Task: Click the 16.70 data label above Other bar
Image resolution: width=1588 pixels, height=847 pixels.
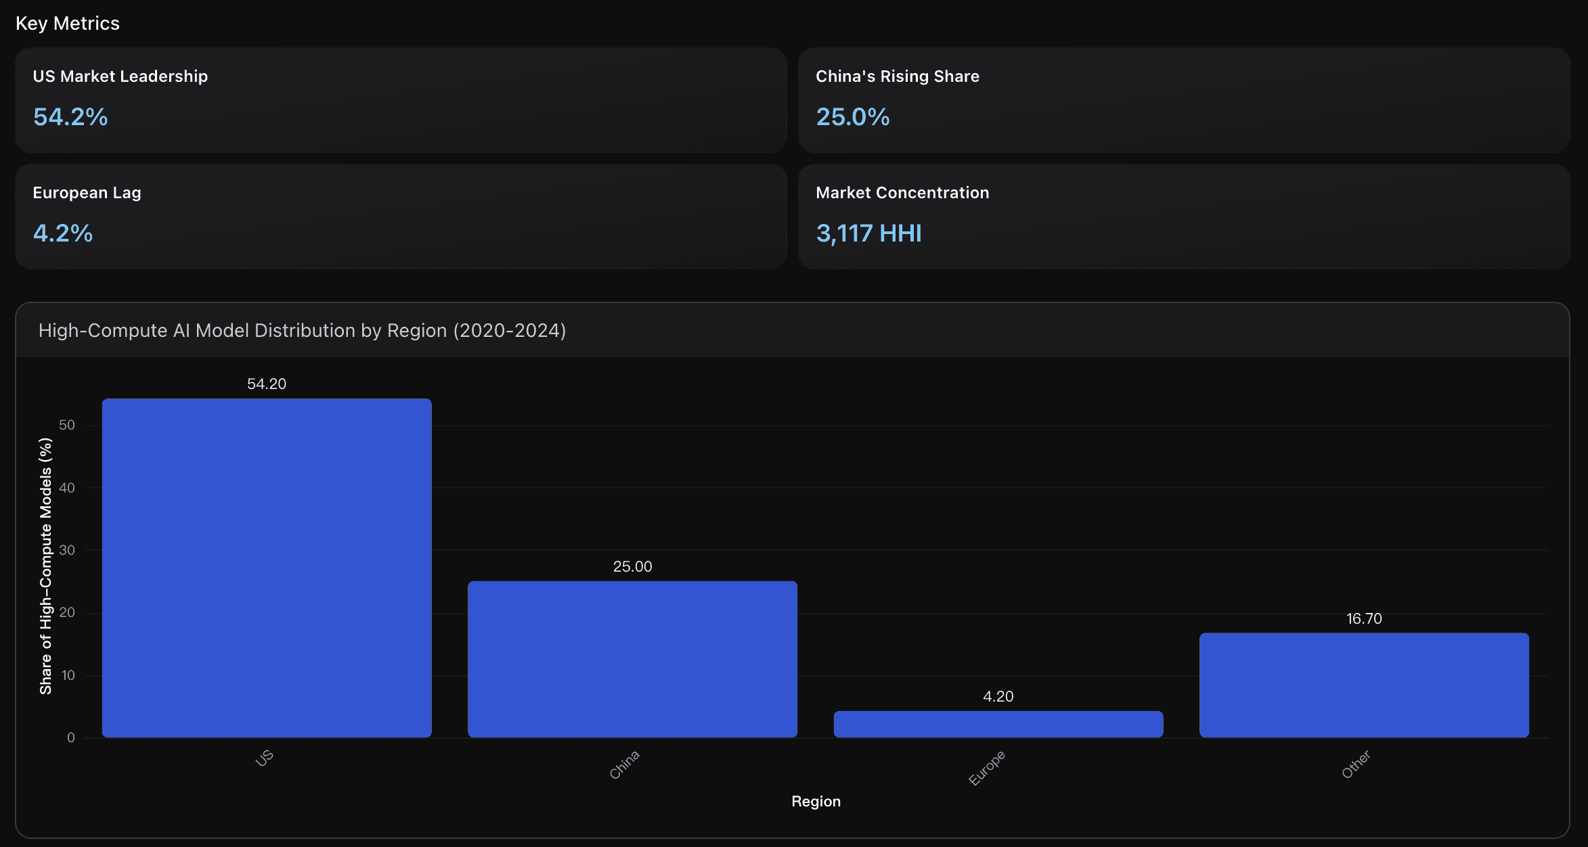Action: click(1363, 618)
